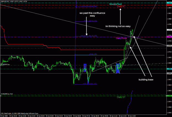Viewport: 172px width, 117px height.
Task: Click the 30 Apr 08:30 time label
Action: click(95, 116)
